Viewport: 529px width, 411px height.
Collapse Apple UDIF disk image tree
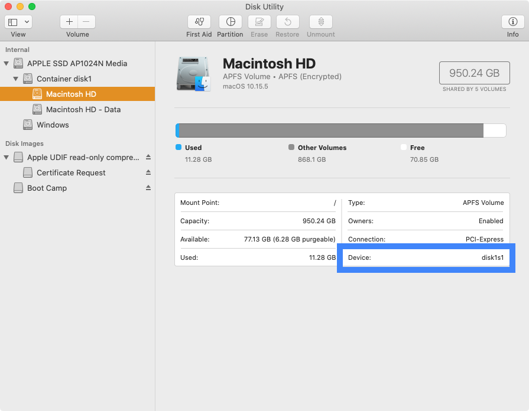click(6, 158)
